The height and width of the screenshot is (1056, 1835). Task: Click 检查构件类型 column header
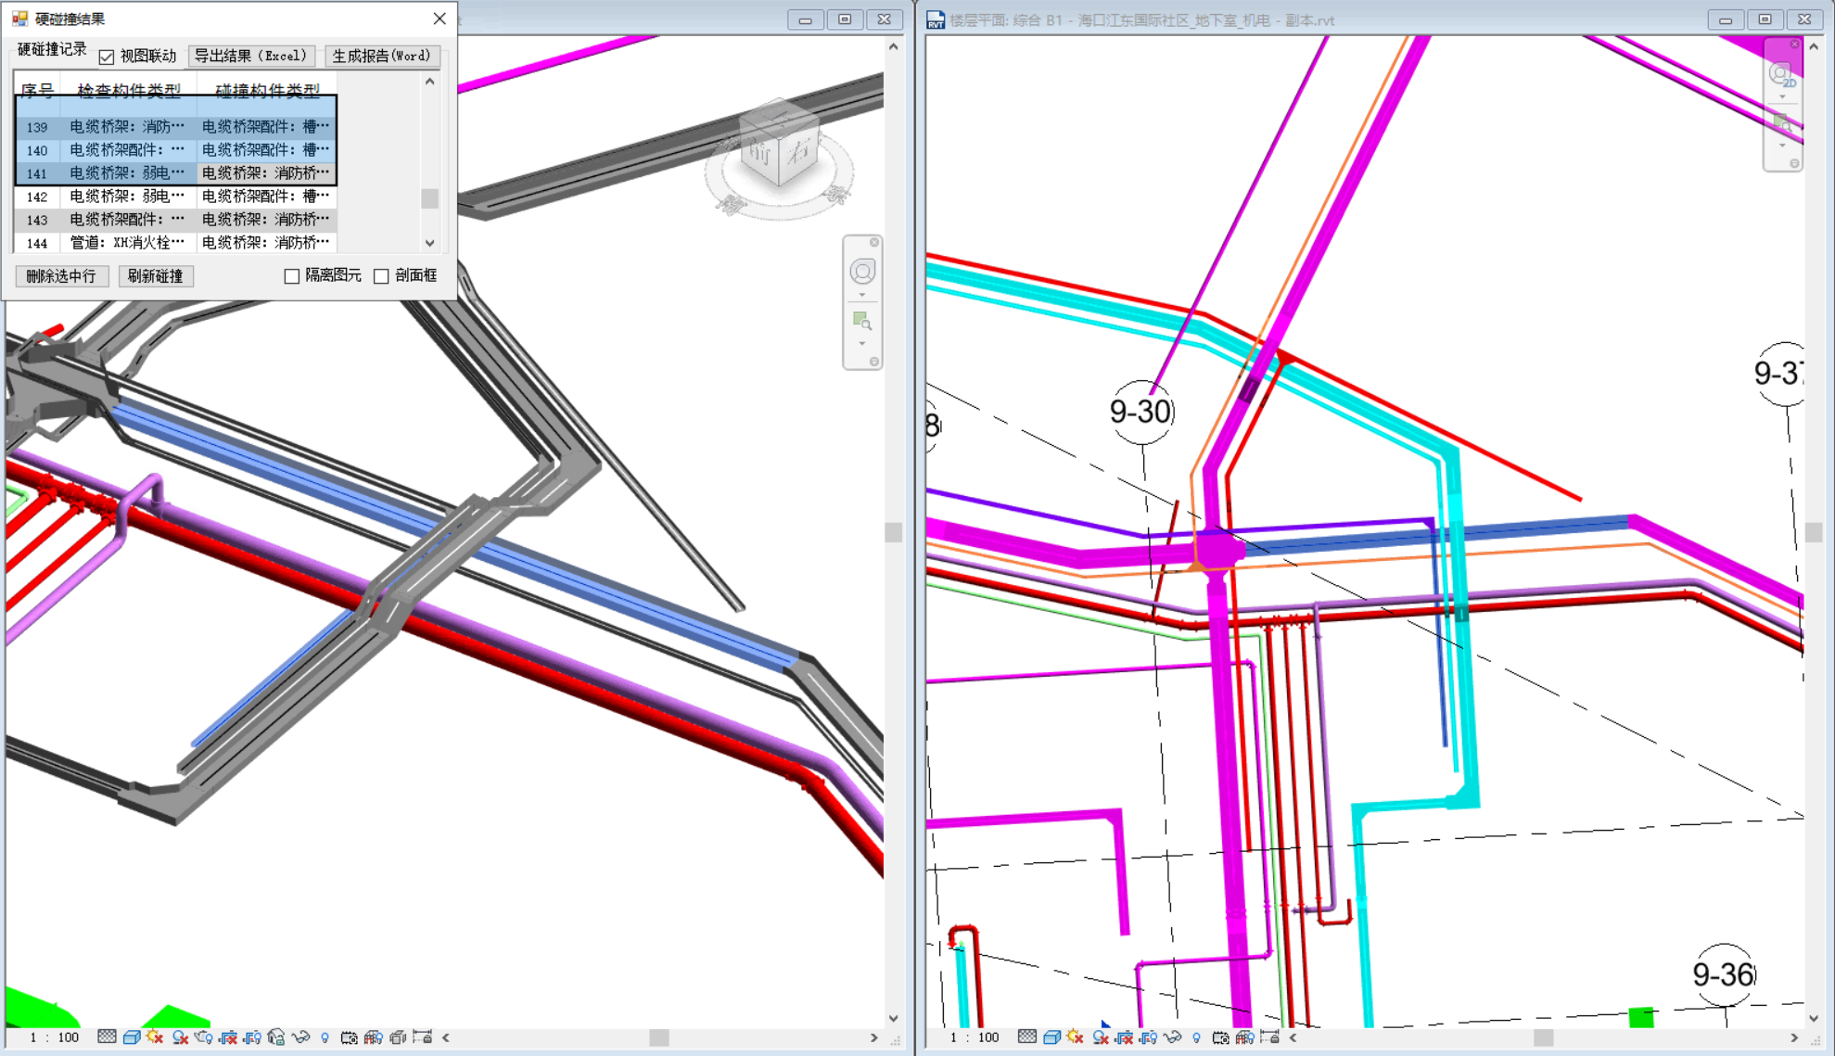(x=129, y=90)
